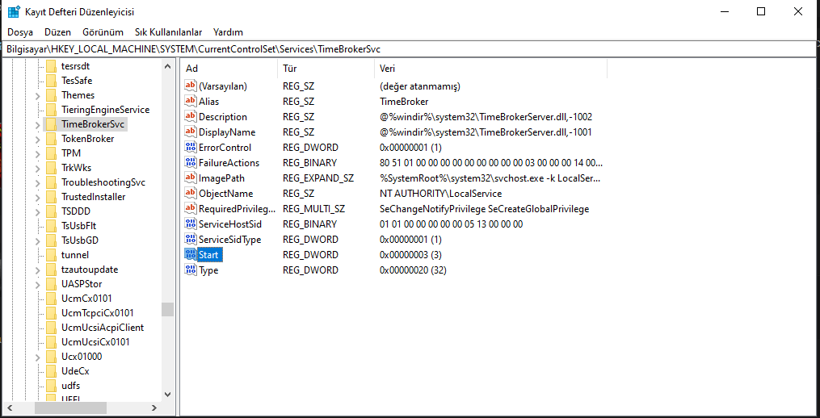The width and height of the screenshot is (820, 418).
Task: Select the UcmCx0101 folder icon
Action: point(51,299)
